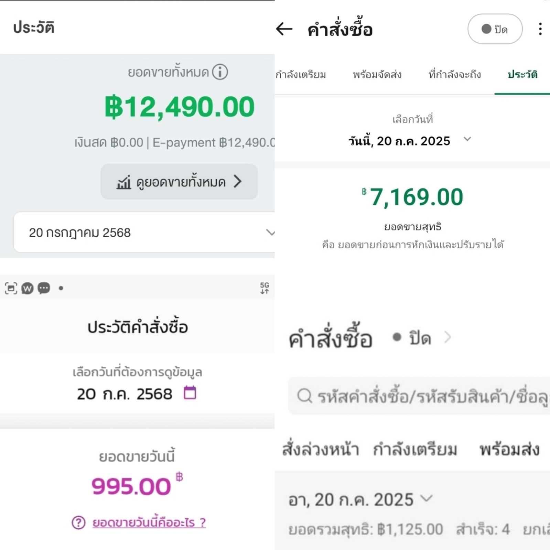Tap the back arrow beside คำสั่งซื้อ

(x=284, y=29)
